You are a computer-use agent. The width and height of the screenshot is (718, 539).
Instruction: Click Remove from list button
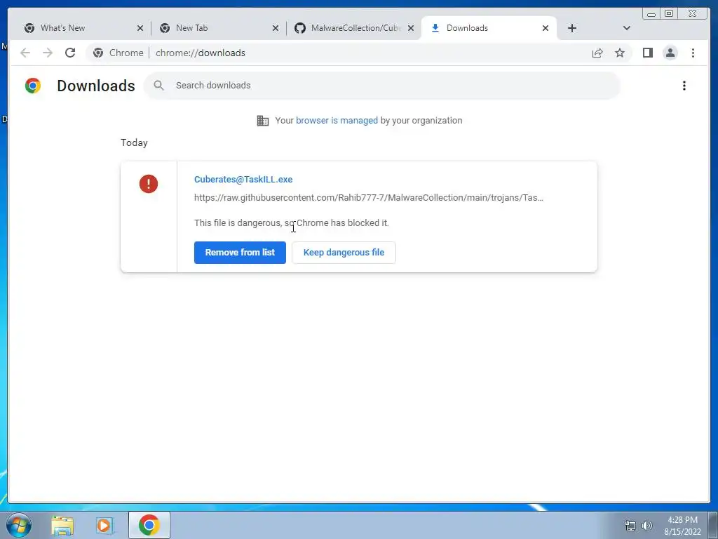click(x=240, y=253)
